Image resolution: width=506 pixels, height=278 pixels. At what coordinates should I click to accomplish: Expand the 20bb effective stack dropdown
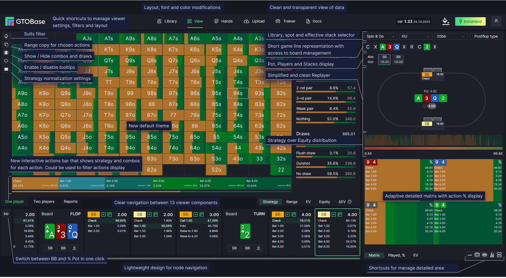[451, 36]
